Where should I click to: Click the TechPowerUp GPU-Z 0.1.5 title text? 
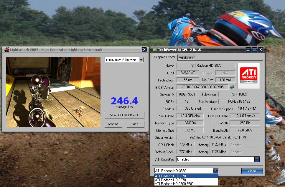tap(179, 50)
